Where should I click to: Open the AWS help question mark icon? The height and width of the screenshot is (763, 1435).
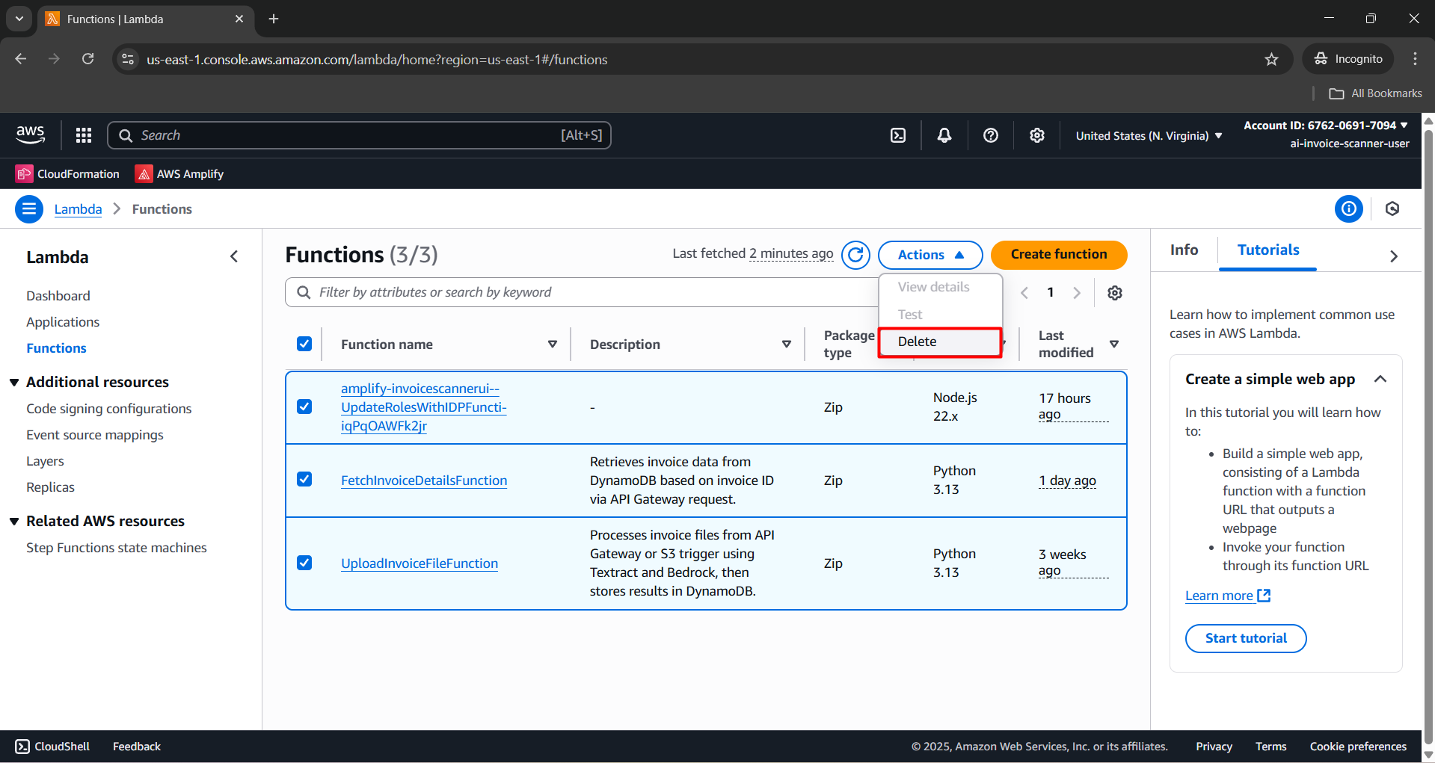(x=991, y=135)
